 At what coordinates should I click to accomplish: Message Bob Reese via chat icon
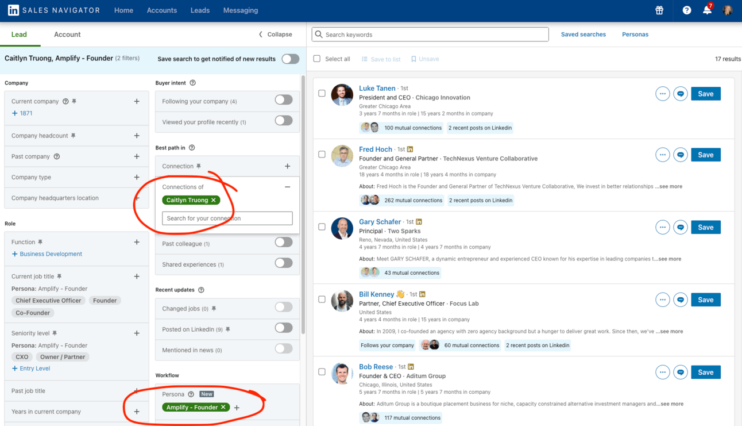tap(681, 372)
